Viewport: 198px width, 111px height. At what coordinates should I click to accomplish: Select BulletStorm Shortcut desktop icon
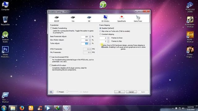coord(190,22)
